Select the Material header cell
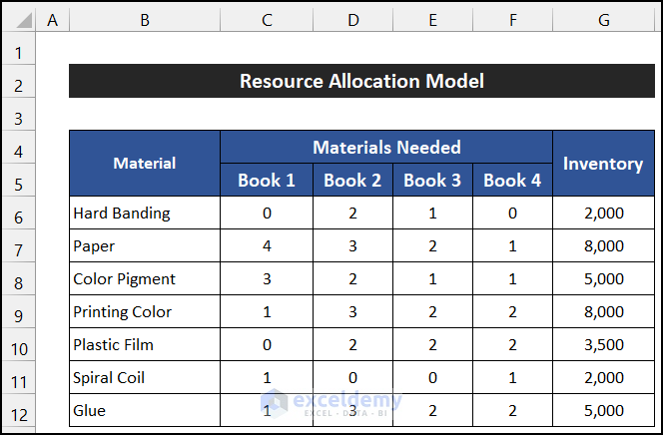 tap(145, 164)
